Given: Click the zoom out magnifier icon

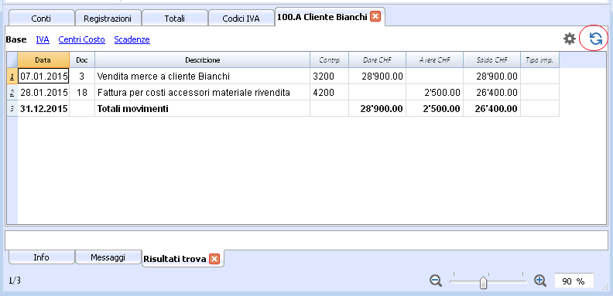Looking at the screenshot, I should pos(436,281).
